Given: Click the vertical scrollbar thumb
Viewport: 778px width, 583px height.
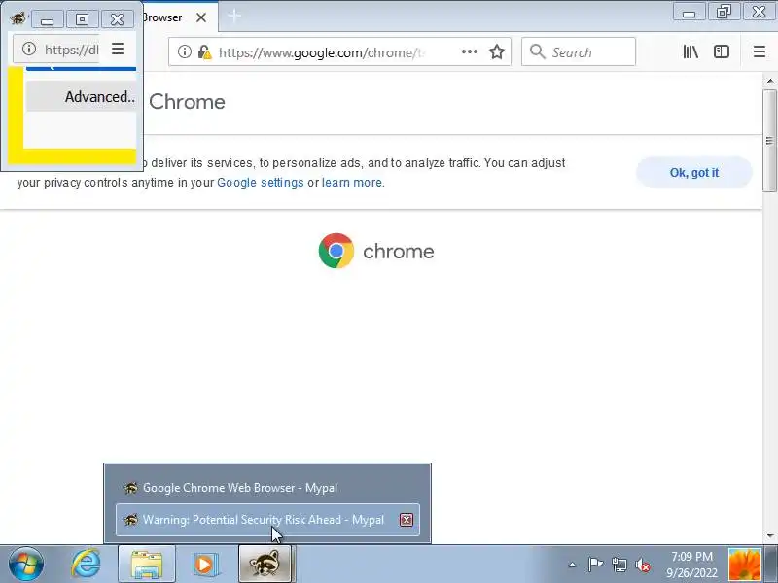Looking at the screenshot, I should coord(770,141).
